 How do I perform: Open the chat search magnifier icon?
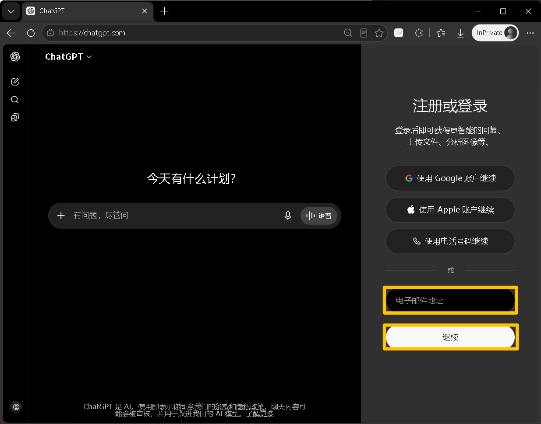click(x=15, y=100)
